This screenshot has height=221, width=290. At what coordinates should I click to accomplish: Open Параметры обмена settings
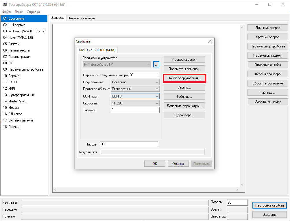coord(184,69)
